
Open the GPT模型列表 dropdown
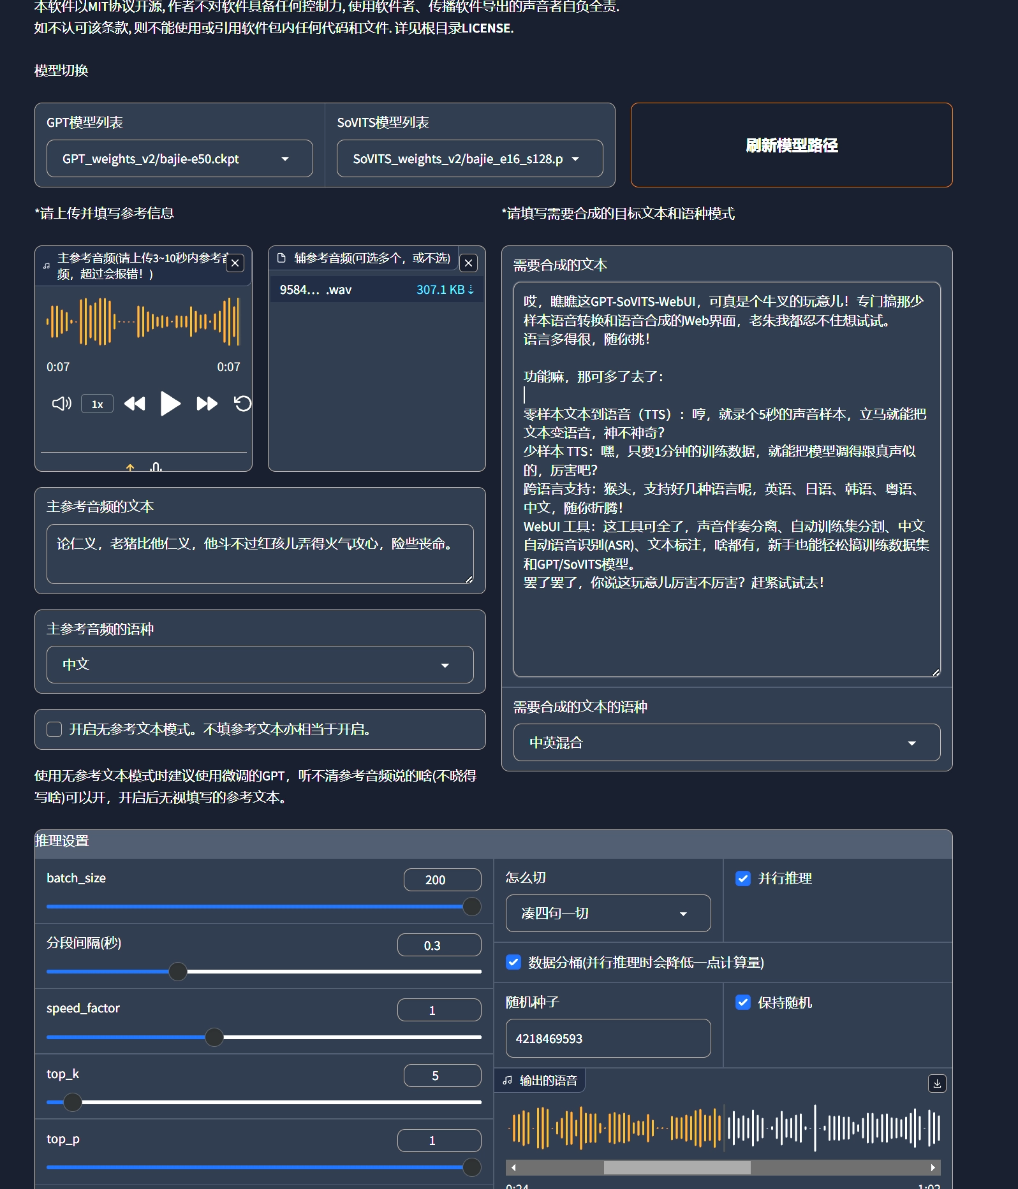[179, 159]
